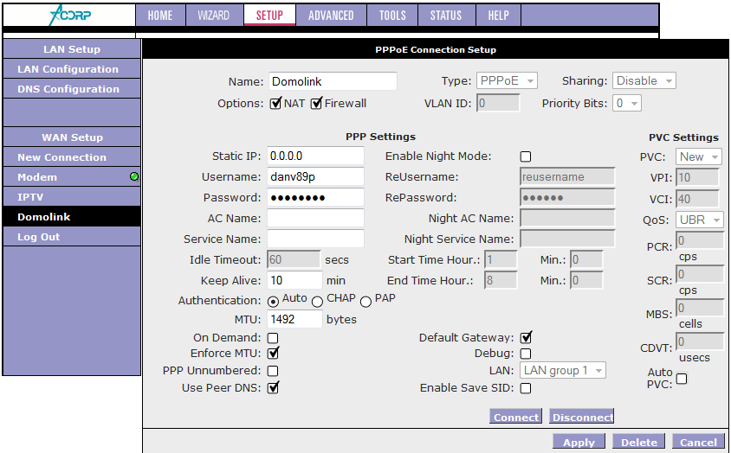Enable the NAT option checkbox
Viewport: 731px width, 453px height.
pyautogui.click(x=275, y=104)
